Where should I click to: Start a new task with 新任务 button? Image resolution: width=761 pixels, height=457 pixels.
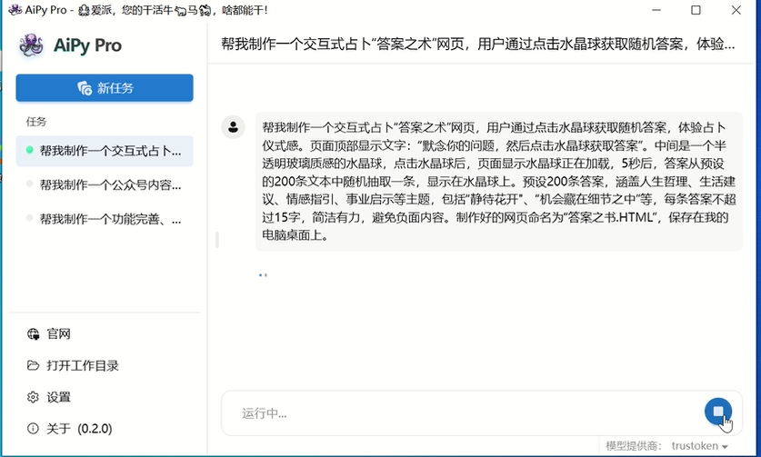click(105, 88)
